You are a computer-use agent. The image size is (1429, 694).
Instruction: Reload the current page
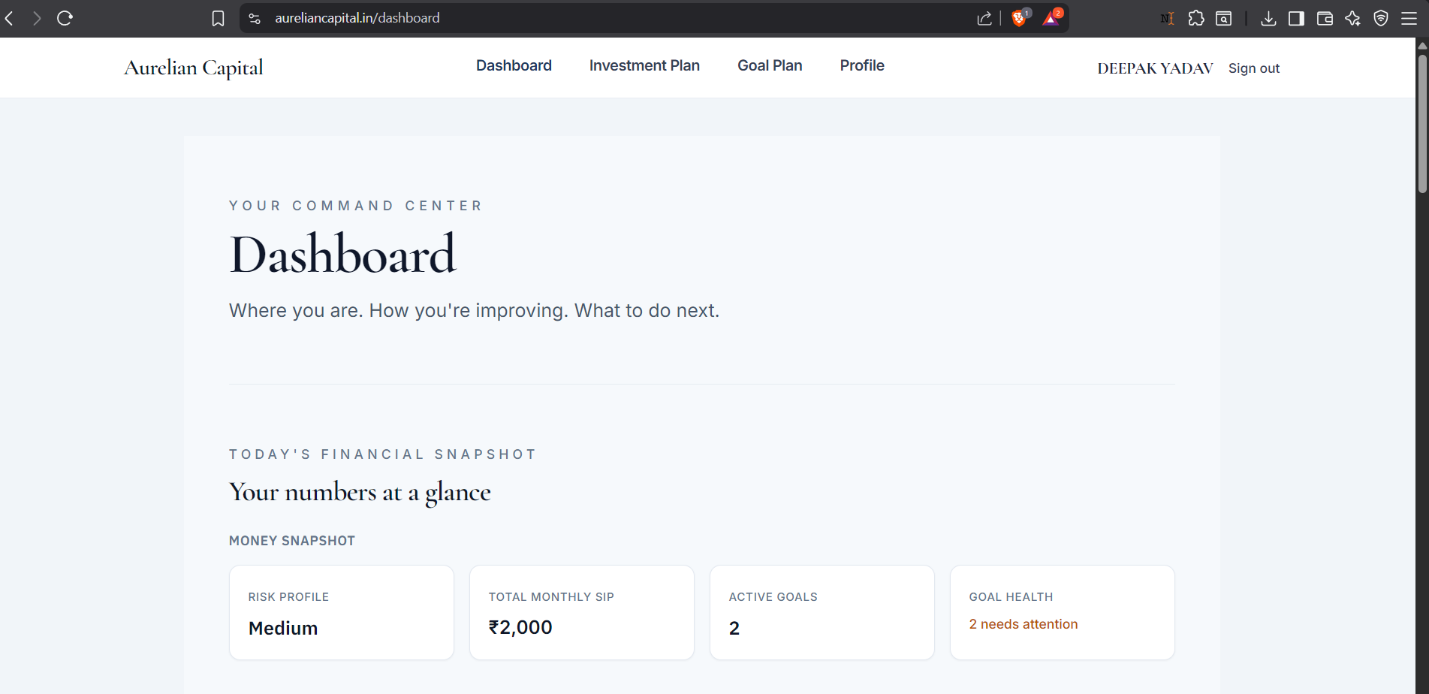[65, 18]
